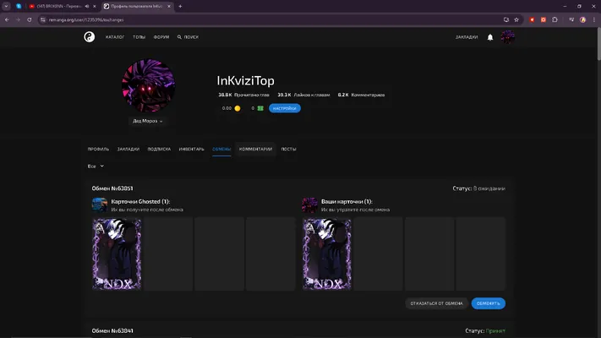Switch to the Инвентарь tab
This screenshot has height=338, width=601.
[191, 149]
